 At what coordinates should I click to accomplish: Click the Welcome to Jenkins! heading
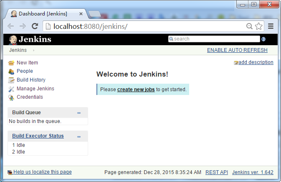tap(132, 74)
